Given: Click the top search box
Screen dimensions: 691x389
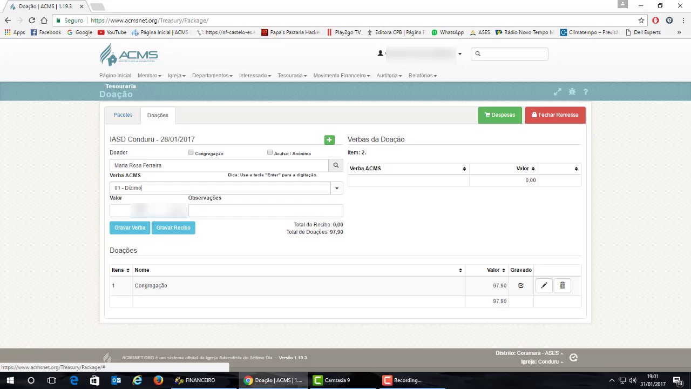Looking at the screenshot, I should tap(509, 54).
